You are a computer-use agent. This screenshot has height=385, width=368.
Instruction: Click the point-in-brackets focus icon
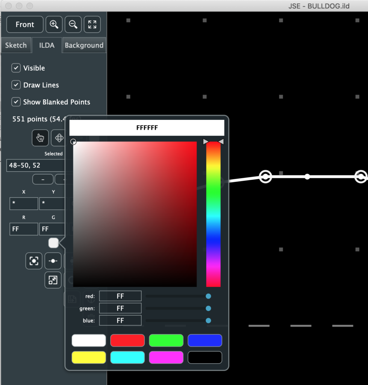pyautogui.click(x=34, y=261)
